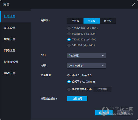Enable 空间不够时,自动扩充 disk option
This screenshot has height=120, width=138.
(x=81, y=82)
